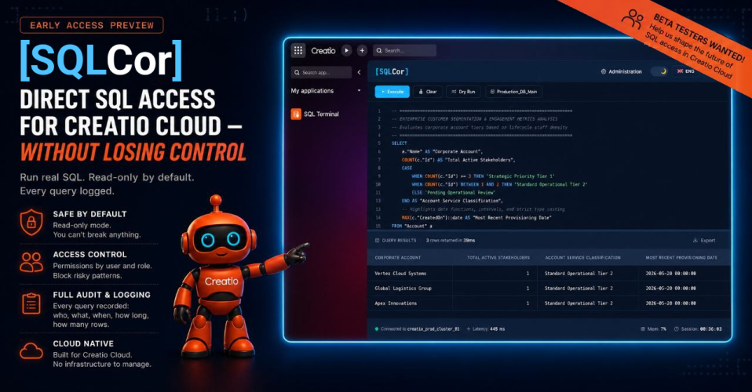Click the green connected status dot

[x=377, y=328]
